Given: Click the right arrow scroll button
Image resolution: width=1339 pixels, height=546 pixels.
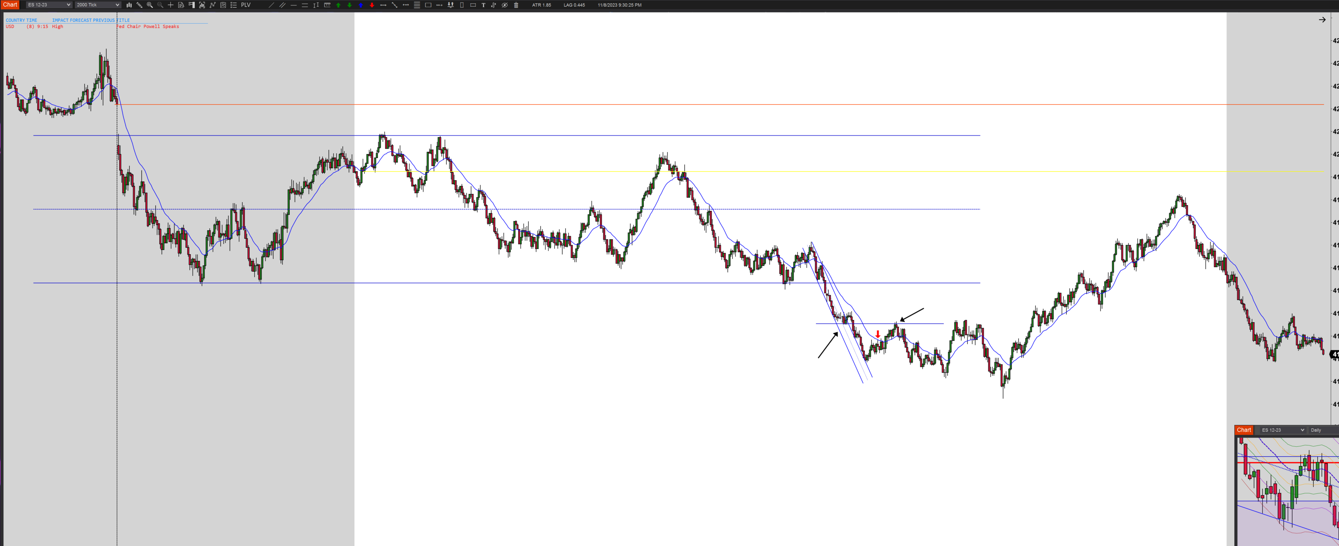Looking at the screenshot, I should 1322,20.
